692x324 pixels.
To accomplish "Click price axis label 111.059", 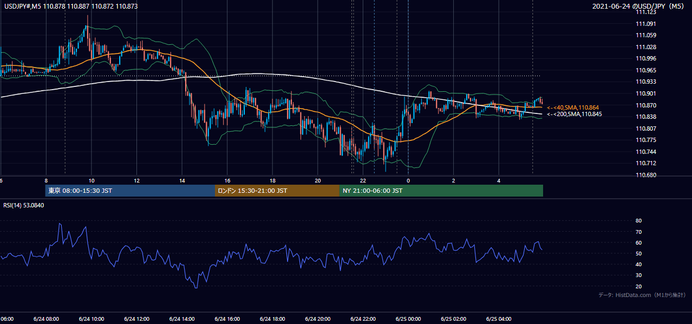I will coord(646,35).
